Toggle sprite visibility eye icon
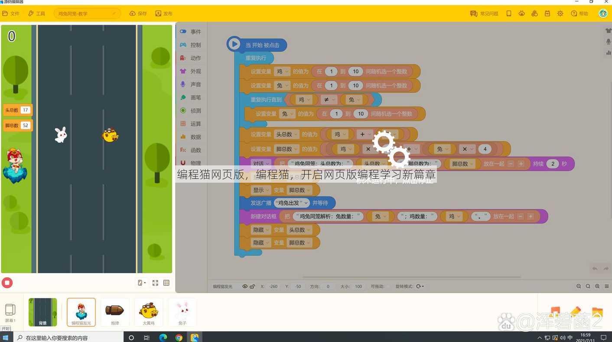612x342 pixels. (x=245, y=286)
